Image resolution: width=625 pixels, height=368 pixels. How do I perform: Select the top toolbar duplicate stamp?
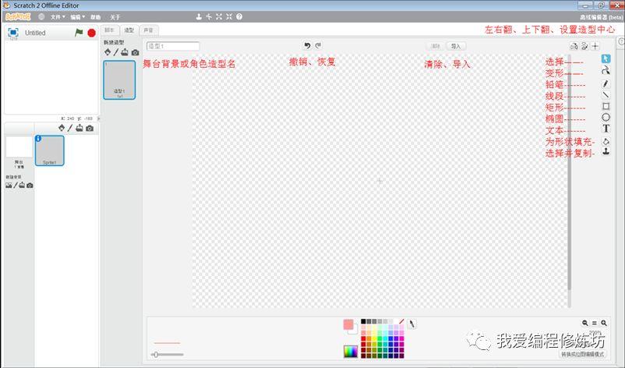tap(199, 16)
